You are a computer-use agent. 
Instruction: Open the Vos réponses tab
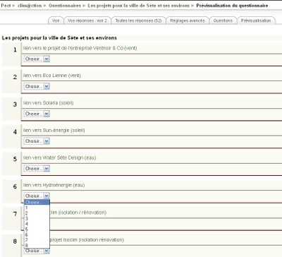click(87, 20)
